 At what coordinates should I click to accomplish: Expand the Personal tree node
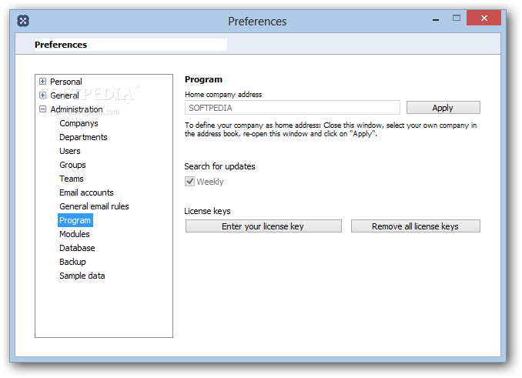(42, 81)
